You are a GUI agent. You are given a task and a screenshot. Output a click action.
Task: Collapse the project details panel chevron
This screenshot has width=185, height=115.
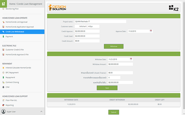click(177, 16)
